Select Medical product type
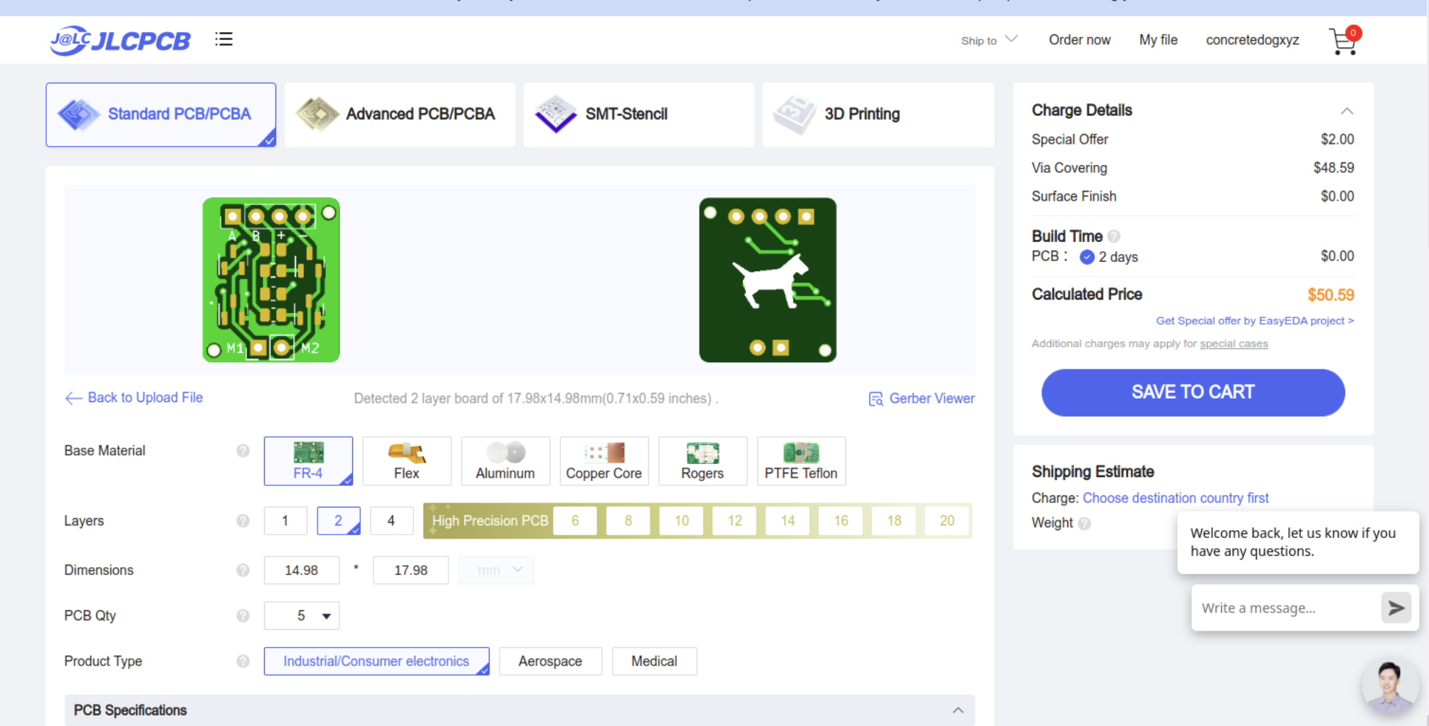The height and width of the screenshot is (726, 1429). pos(653,661)
